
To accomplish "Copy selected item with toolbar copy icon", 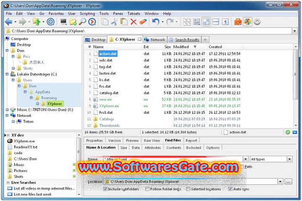I will [105, 22].
